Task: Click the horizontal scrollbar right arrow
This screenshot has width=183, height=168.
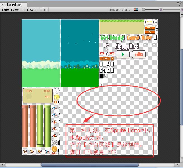Action: (177, 165)
